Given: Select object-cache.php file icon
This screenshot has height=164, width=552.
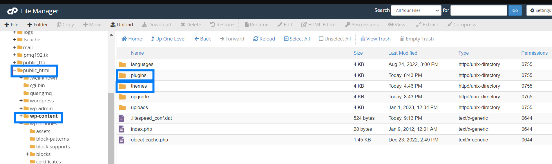Looking at the screenshot, I should [121, 140].
